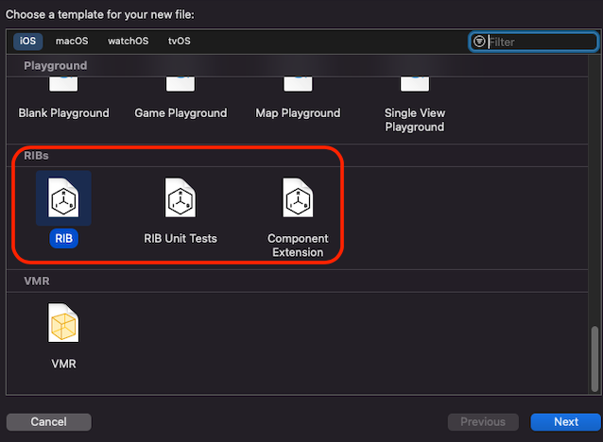603x442 pixels.
Task: Pick the Blank Playground template icon
Action: click(x=63, y=84)
